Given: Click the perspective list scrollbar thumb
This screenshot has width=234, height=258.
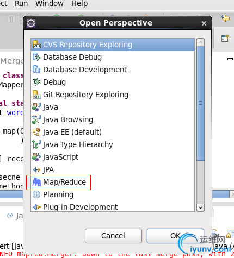Looking at the screenshot, I should coord(200,103).
